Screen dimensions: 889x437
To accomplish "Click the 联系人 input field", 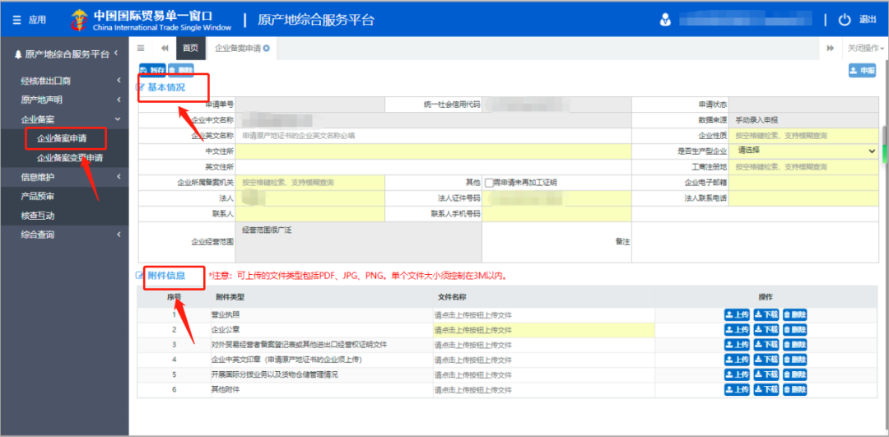I will coord(310,214).
